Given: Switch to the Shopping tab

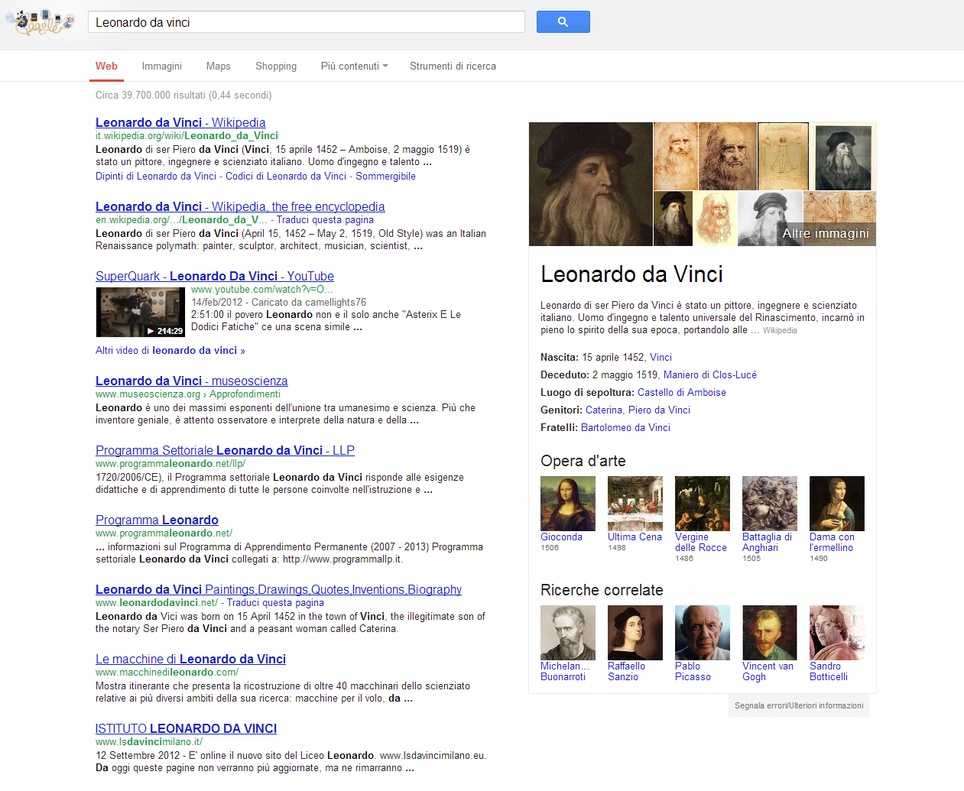Looking at the screenshot, I should 276,66.
